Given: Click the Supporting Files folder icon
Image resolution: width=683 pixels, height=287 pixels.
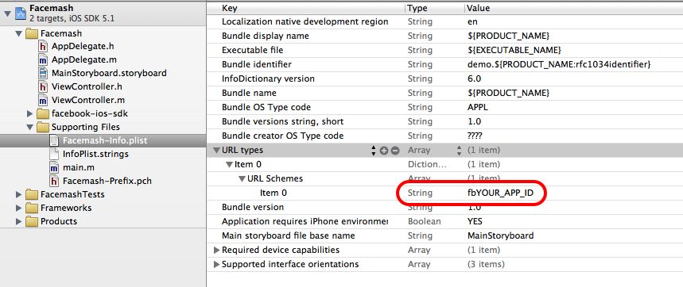Looking at the screenshot, I should (x=43, y=127).
